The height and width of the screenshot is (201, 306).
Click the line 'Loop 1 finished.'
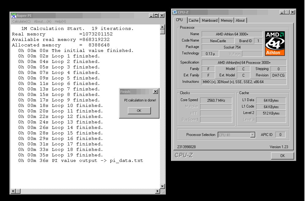click(x=76, y=56)
